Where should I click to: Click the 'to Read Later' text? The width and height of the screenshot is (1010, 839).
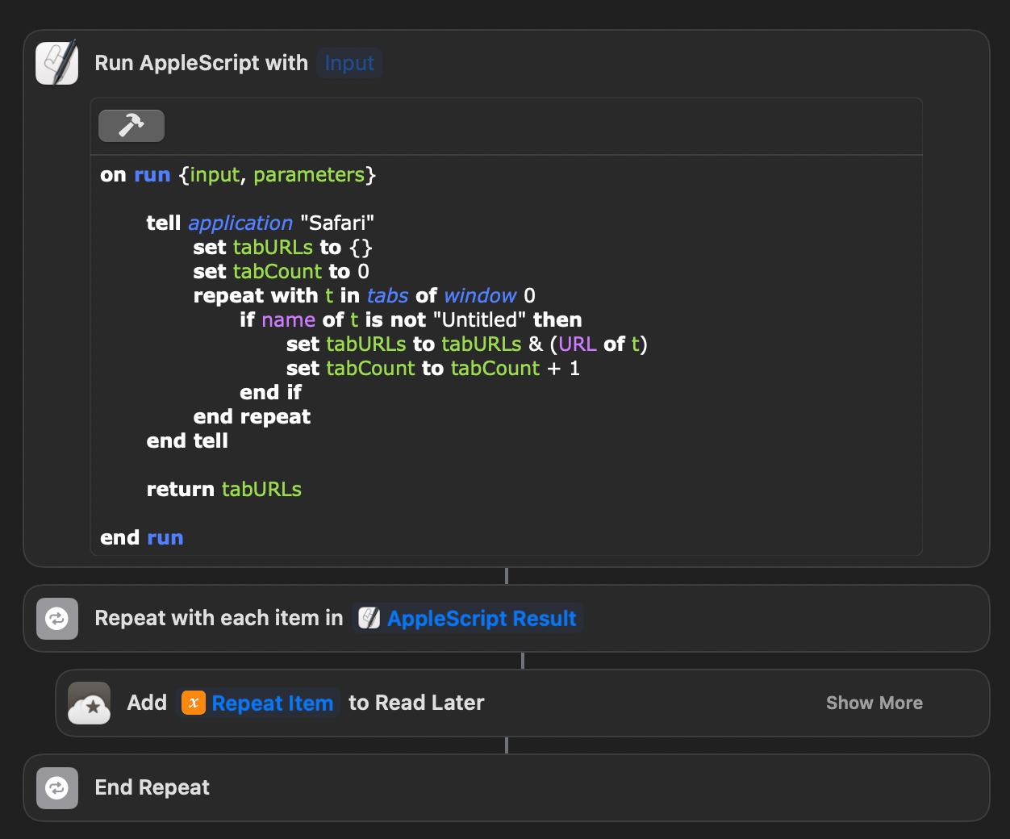coord(416,703)
